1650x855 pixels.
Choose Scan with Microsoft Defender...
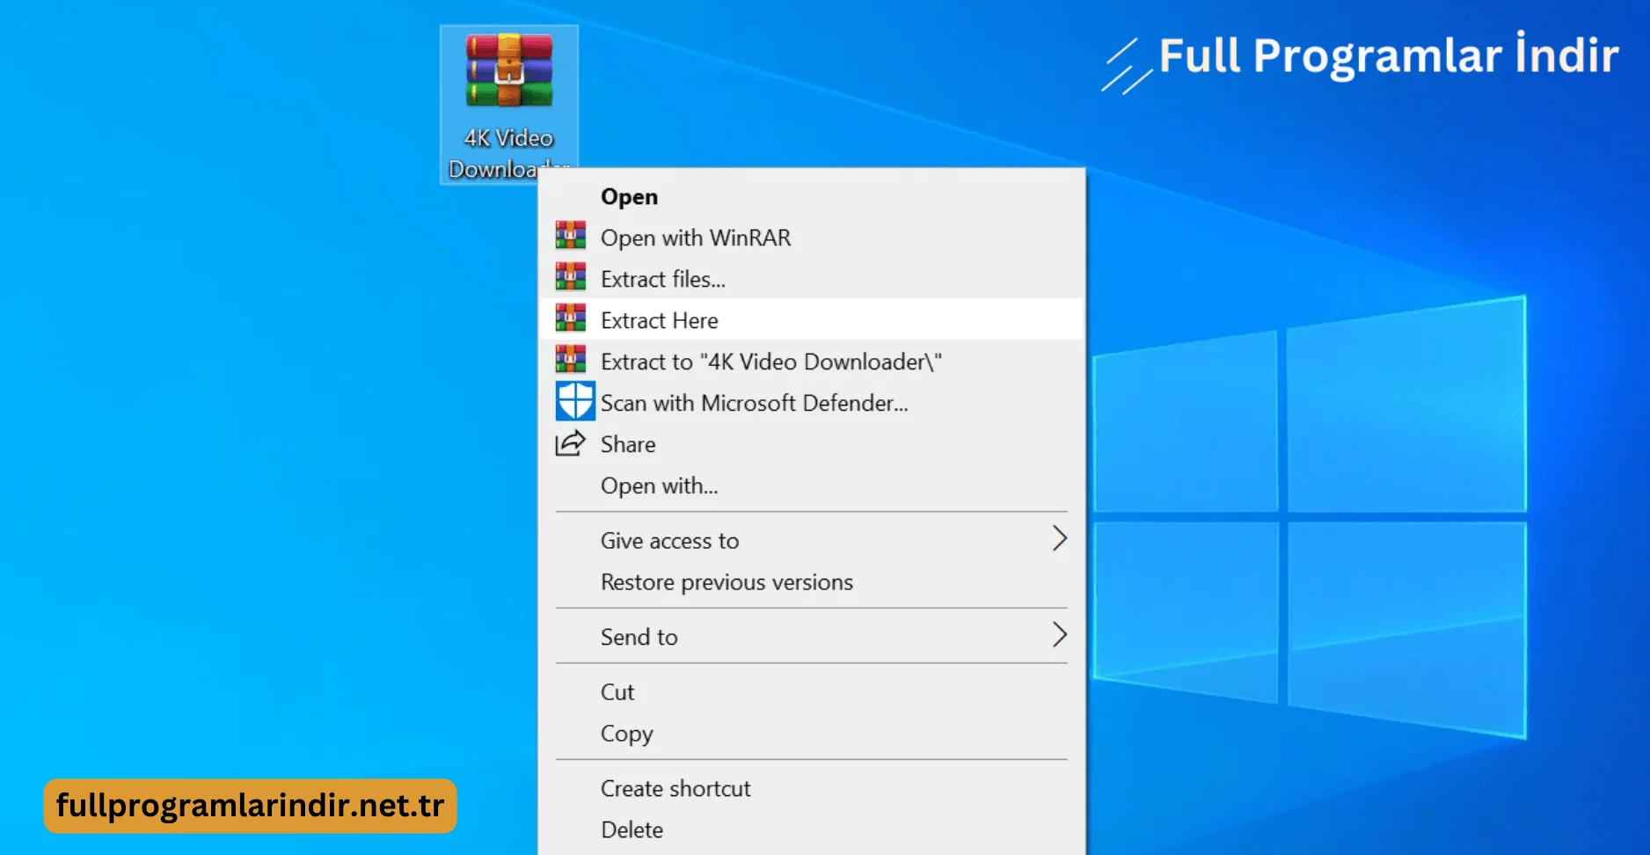pyautogui.click(x=812, y=403)
